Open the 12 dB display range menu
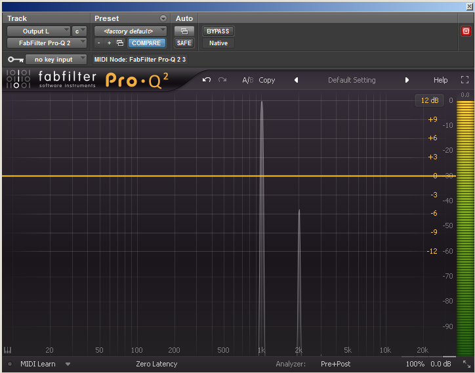 coord(430,100)
